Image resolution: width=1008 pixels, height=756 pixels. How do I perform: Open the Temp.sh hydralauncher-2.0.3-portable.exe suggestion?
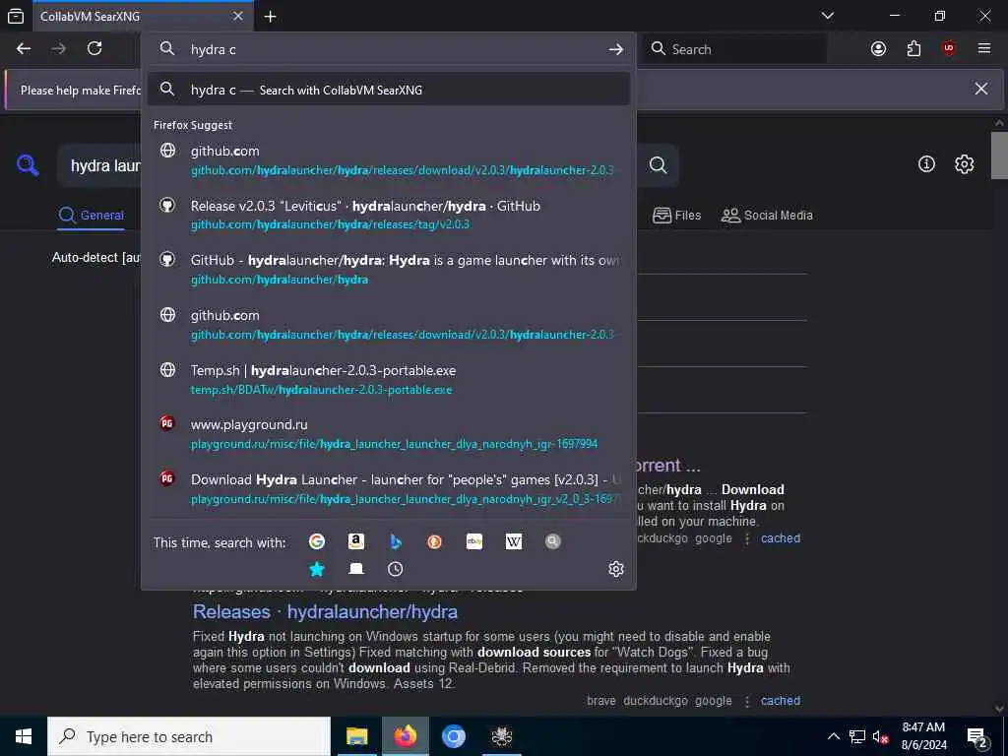[x=388, y=379]
